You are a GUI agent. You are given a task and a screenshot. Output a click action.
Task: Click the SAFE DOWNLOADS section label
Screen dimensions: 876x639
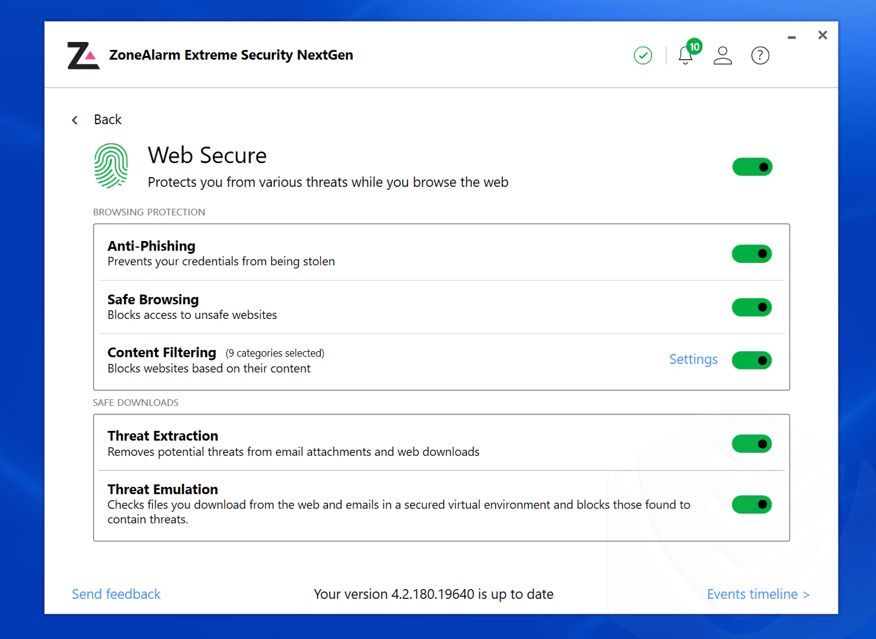[x=136, y=402]
